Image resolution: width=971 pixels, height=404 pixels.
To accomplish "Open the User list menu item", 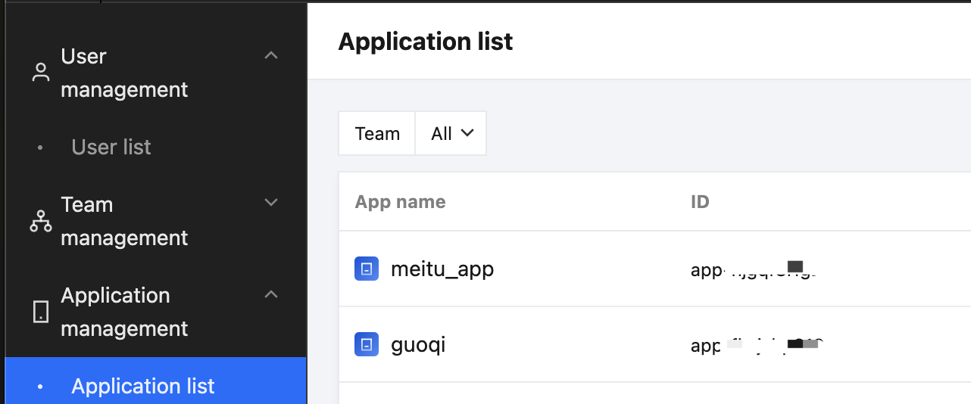I will (111, 147).
